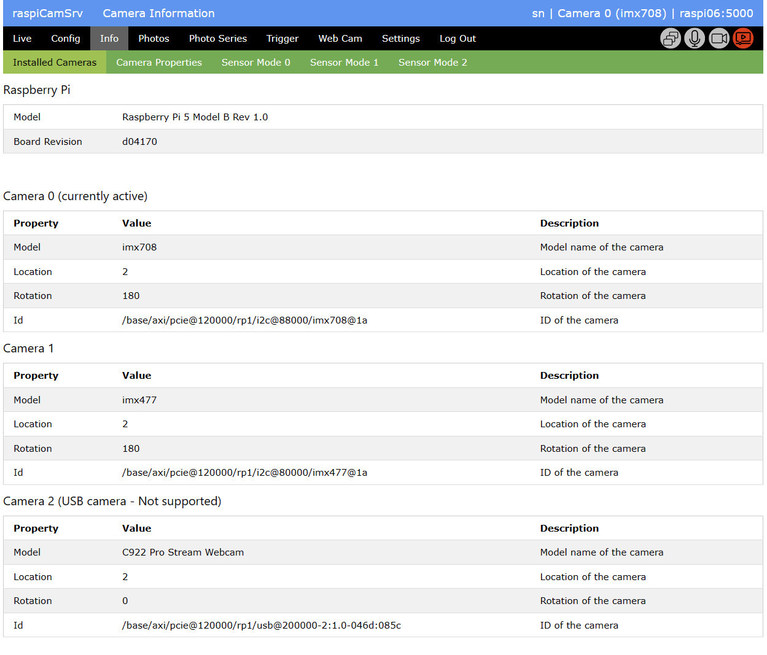Switch to the Web Cam page
The image size is (767, 655).
tap(340, 39)
